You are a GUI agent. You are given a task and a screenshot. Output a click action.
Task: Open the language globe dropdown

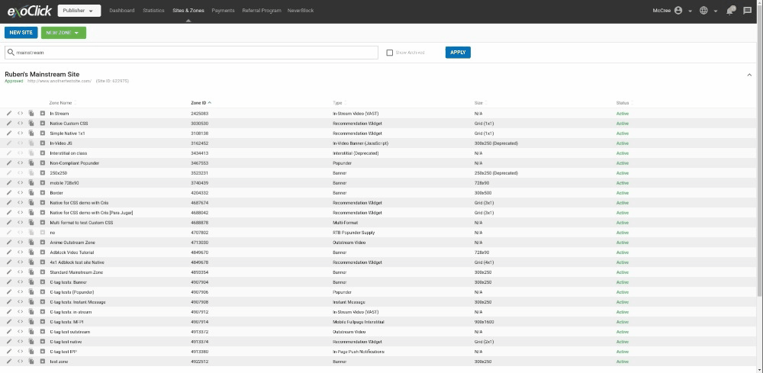click(x=707, y=11)
